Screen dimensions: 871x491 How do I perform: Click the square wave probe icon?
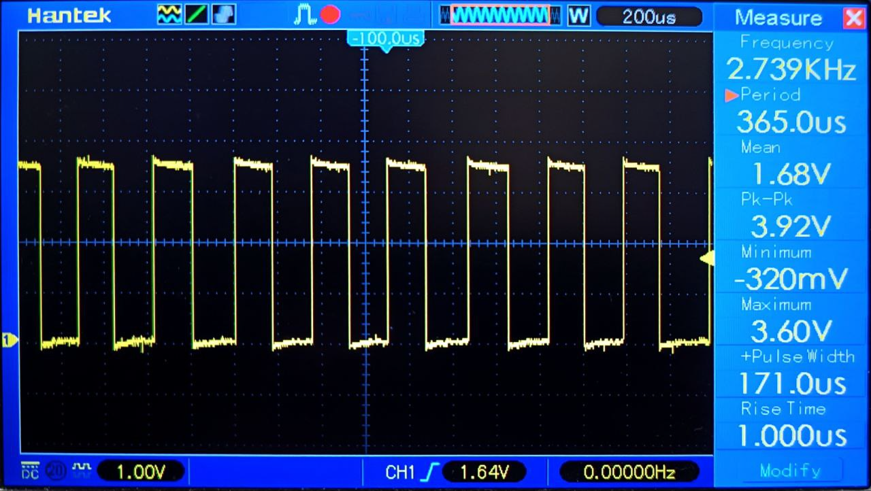82,470
